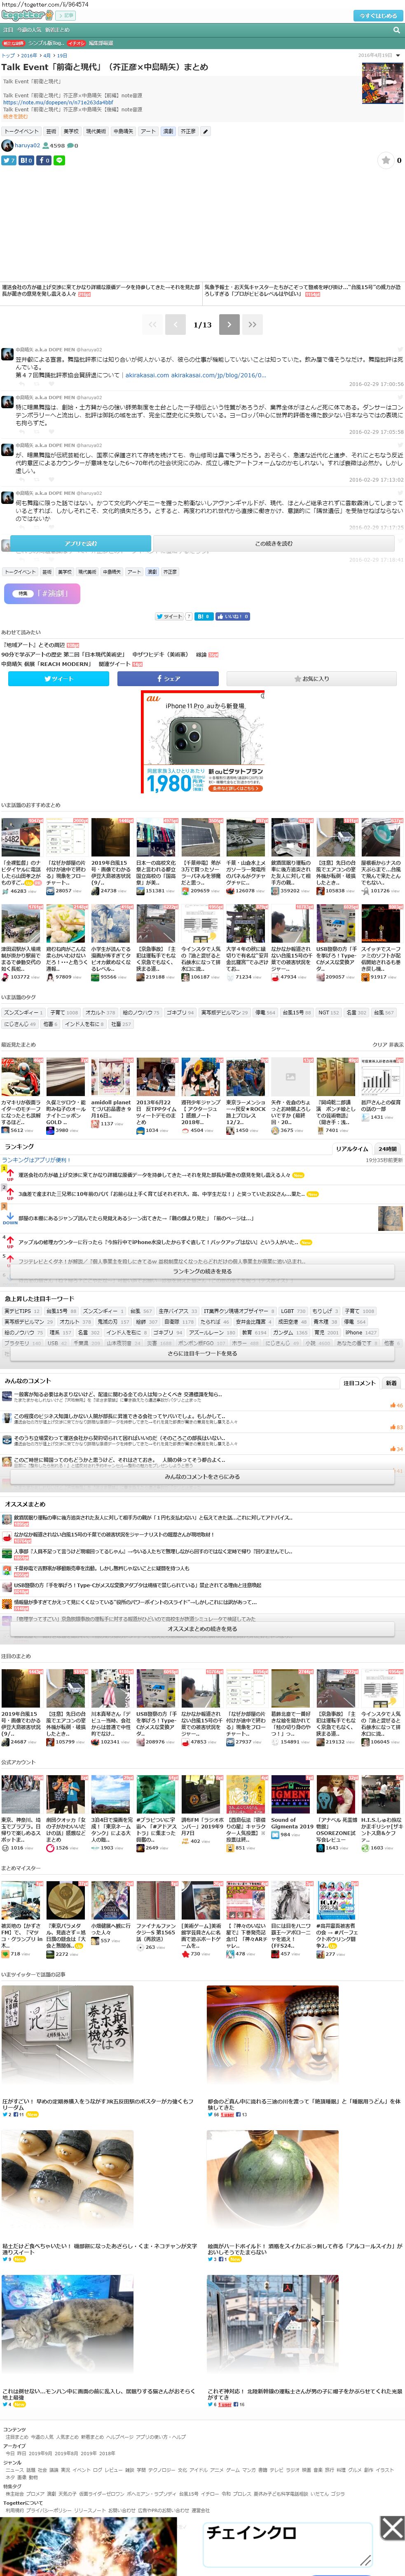This screenshot has height=2576, width=405.
Task: Share via the LINE icon under the author
Action: pyautogui.click(x=59, y=160)
